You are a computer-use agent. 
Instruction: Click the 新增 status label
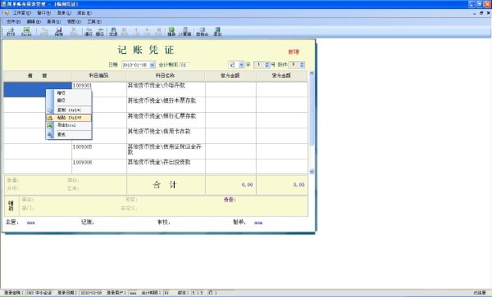[x=294, y=52]
